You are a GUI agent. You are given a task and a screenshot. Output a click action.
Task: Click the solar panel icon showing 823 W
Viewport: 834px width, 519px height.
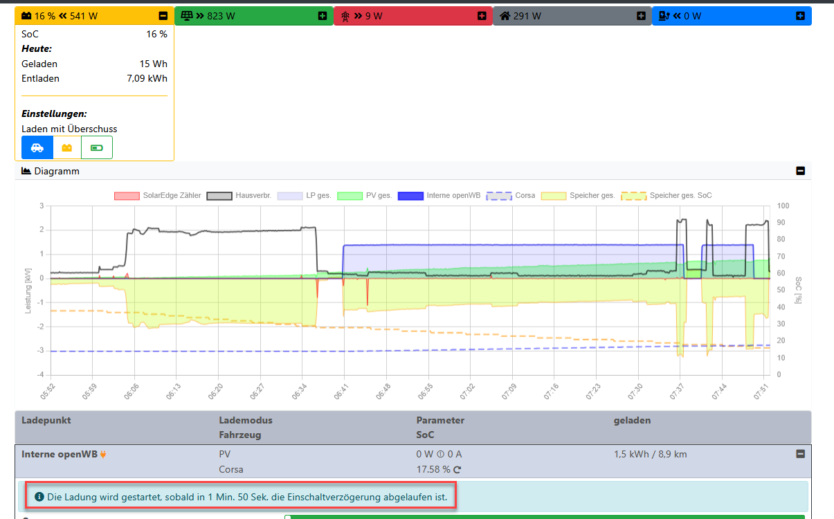tap(186, 16)
